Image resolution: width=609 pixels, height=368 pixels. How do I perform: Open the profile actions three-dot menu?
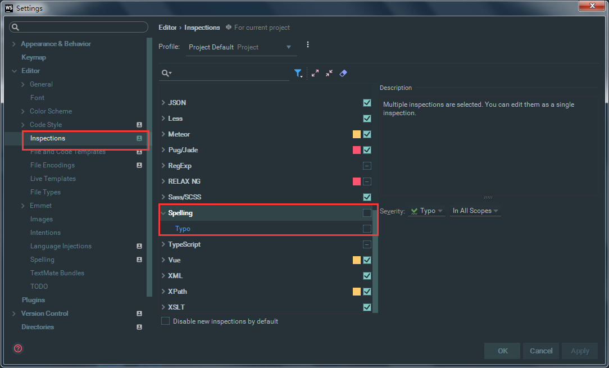click(x=308, y=45)
